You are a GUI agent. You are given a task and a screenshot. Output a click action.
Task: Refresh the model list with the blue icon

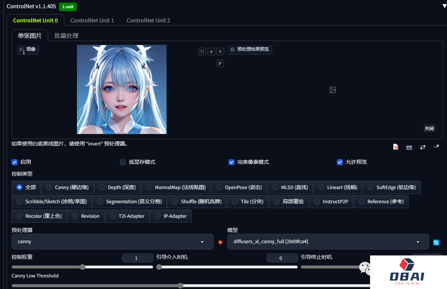click(436, 242)
